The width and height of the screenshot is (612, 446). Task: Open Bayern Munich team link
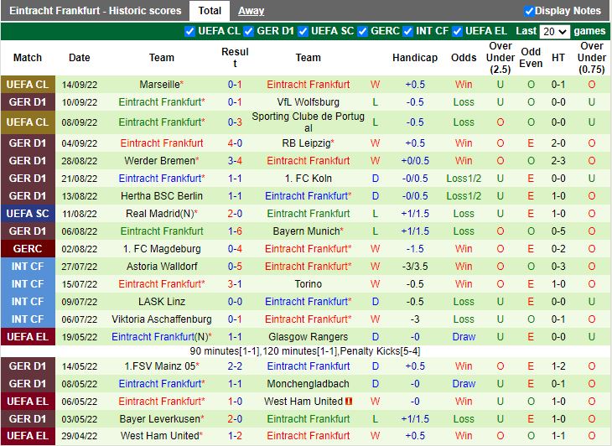point(306,231)
